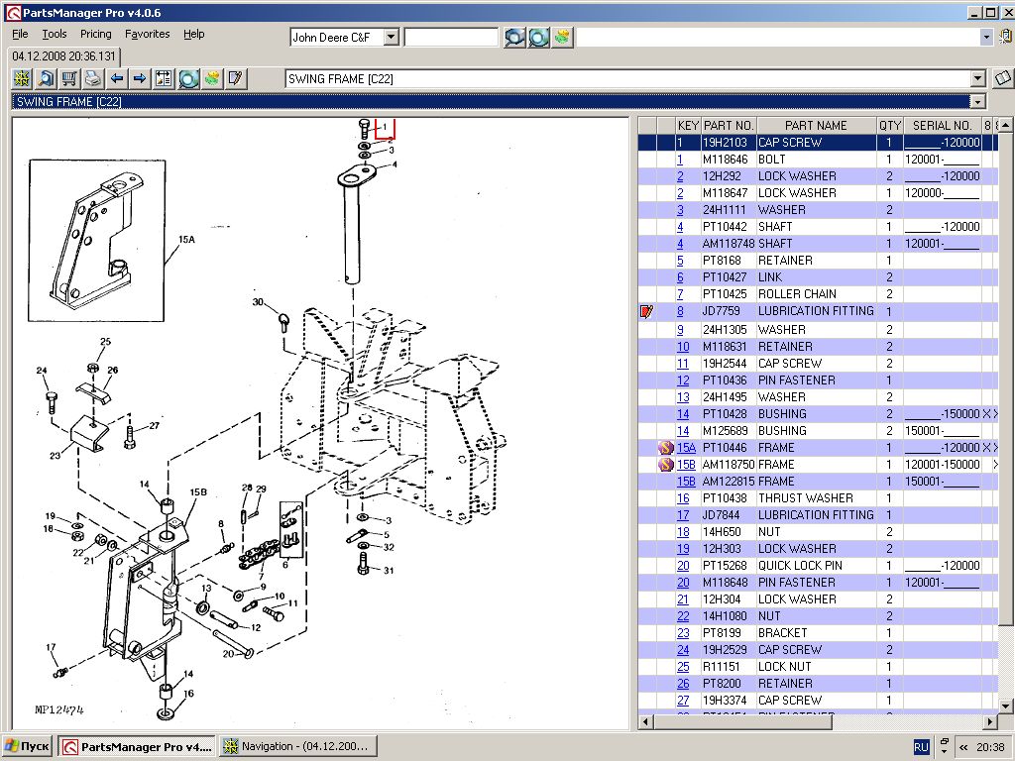This screenshot has height=761, width=1015.
Task: Click the notepad with pencil toolbar icon
Action: point(236,78)
